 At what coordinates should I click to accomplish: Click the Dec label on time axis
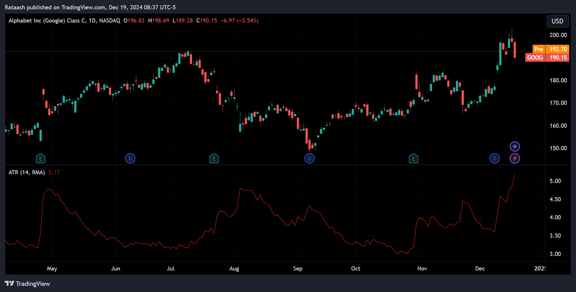[480, 269]
